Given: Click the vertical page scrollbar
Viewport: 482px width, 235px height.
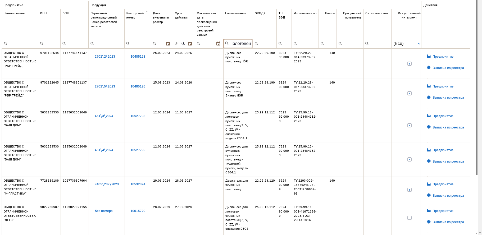Looking at the screenshot, I should [477, 87].
